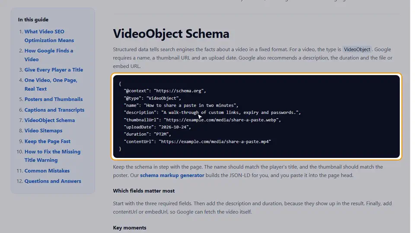Jump to 'Captions and Transcripts' section
Viewport: 415px width, 233px height.
(54, 110)
